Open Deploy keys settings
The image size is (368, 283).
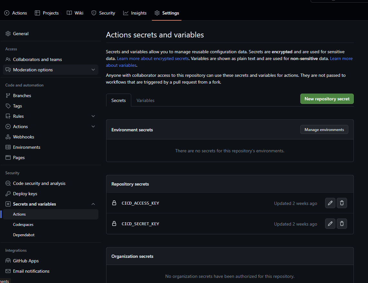click(x=51, y=194)
